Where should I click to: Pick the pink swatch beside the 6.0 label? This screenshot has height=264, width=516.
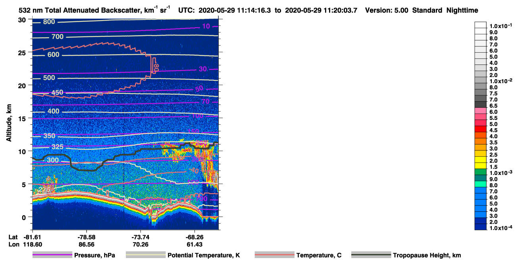pos(481,110)
